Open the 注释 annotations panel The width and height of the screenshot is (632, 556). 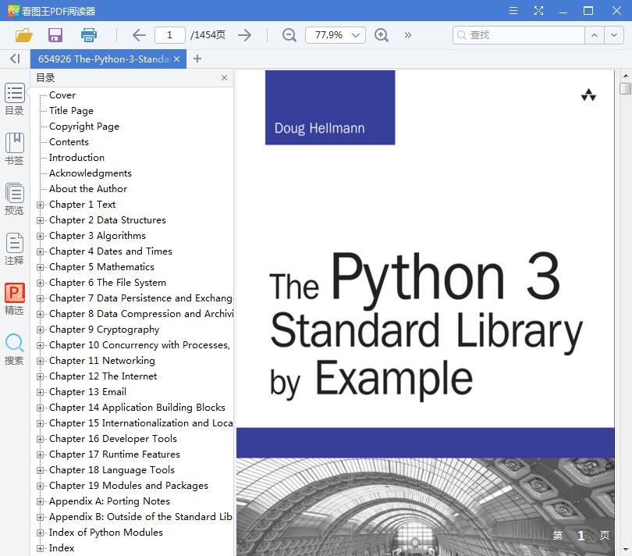[x=14, y=248]
